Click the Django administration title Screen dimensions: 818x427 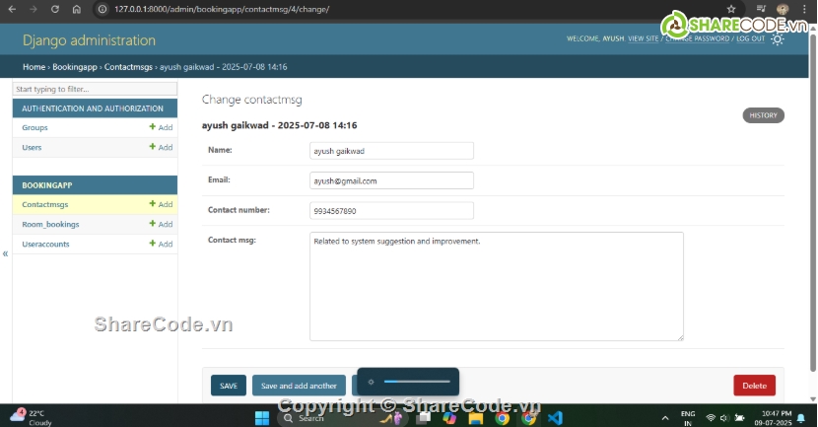[90, 40]
